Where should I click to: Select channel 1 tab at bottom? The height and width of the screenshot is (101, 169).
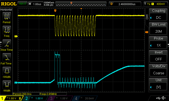pyautogui.click(x=11, y=98)
